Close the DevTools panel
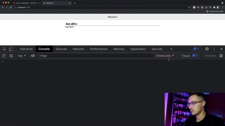 pyautogui.click(x=221, y=49)
